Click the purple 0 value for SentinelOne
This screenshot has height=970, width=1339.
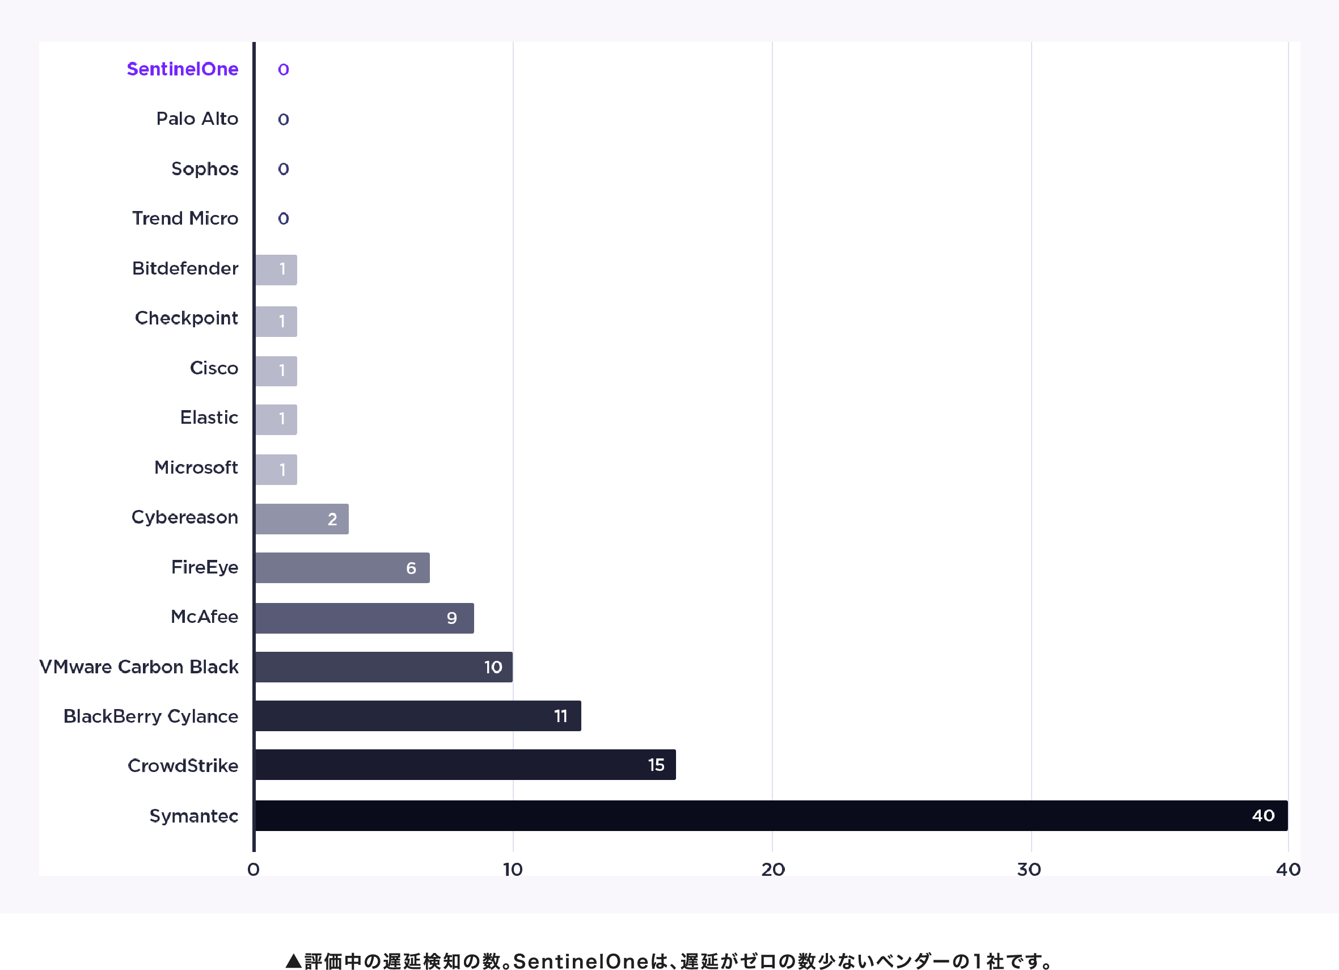(284, 70)
